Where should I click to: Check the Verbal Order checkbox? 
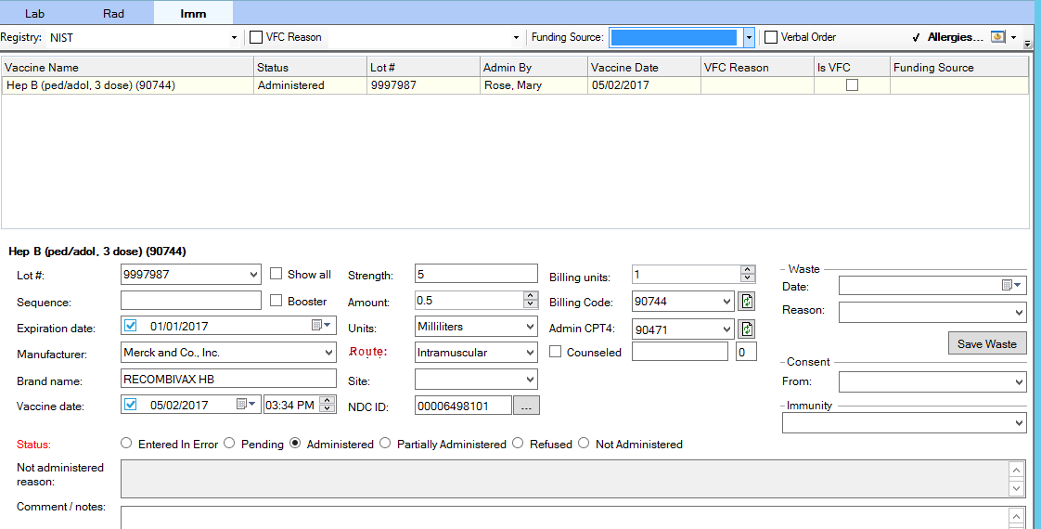point(771,37)
